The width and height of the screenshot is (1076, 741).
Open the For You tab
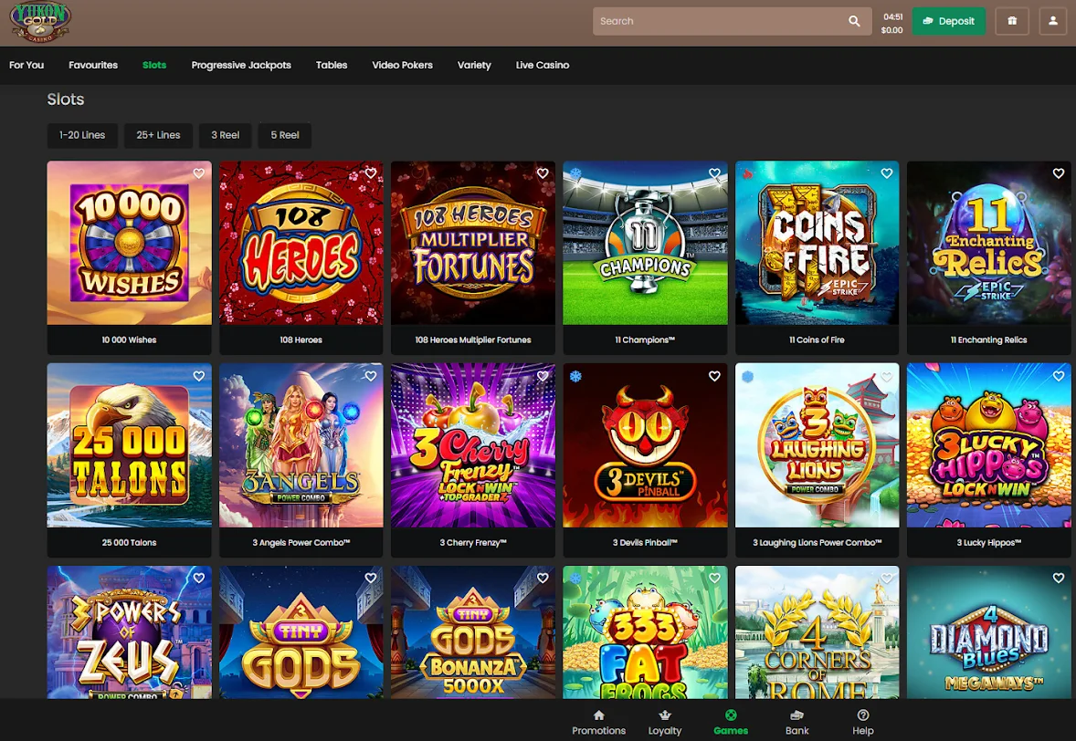pos(26,65)
